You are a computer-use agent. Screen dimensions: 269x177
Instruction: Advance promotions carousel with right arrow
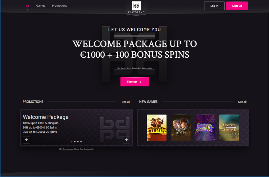tap(126, 140)
